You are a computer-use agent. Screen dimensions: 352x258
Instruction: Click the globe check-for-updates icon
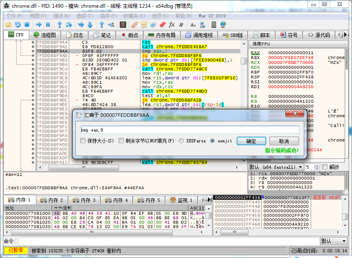pyautogui.click(x=223, y=25)
